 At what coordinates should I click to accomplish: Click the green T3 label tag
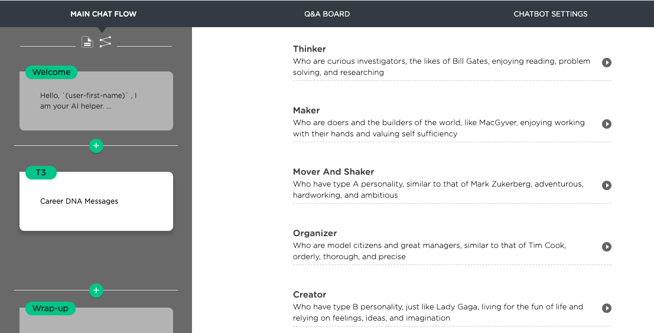point(41,172)
